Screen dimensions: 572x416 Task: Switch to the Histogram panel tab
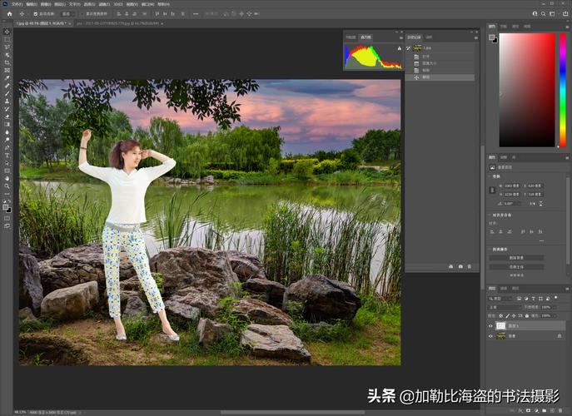click(x=366, y=37)
